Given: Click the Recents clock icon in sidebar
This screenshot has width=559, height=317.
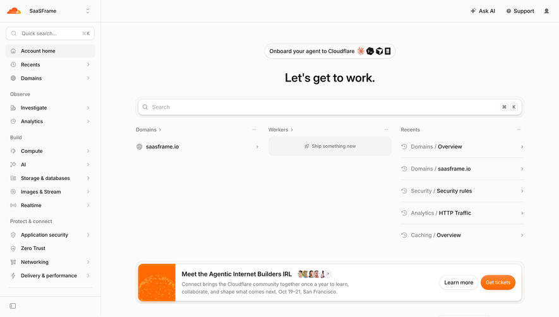Looking at the screenshot, I should point(13,64).
